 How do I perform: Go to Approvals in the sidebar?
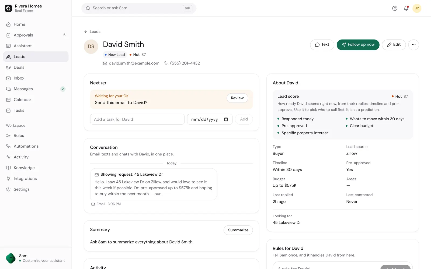[x=36, y=35]
